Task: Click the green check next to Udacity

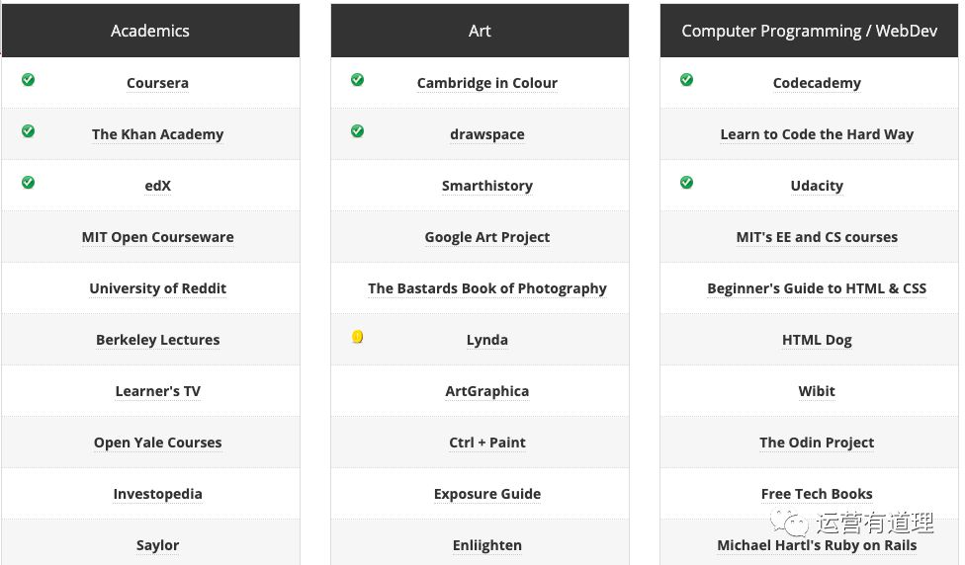Action: click(687, 183)
